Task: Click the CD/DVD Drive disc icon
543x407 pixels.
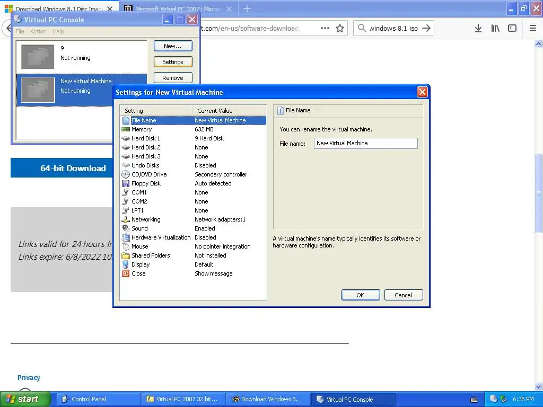Action: click(126, 174)
